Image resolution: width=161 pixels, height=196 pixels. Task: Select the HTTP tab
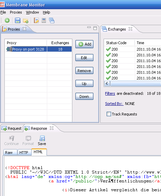coord(24,153)
